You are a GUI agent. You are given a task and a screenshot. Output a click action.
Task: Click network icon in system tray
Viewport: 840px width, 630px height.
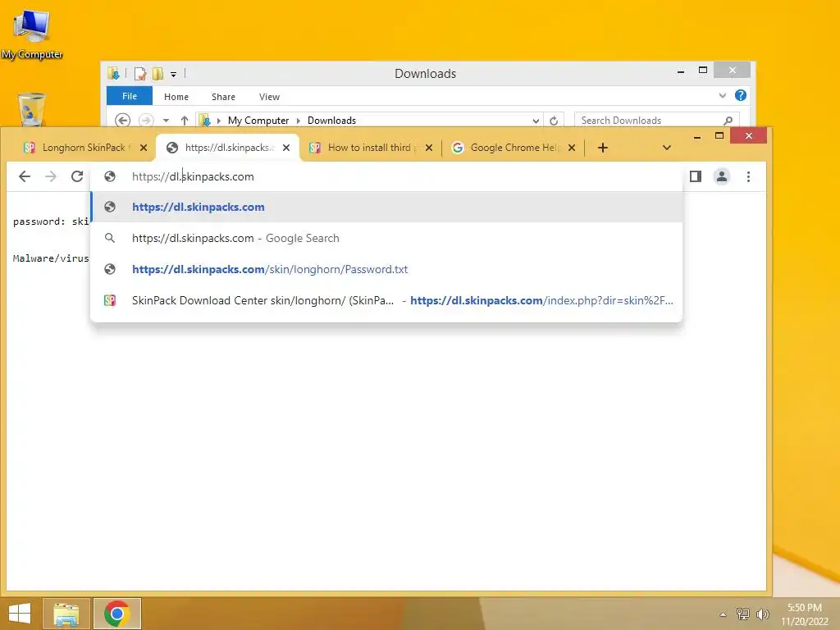(x=743, y=614)
